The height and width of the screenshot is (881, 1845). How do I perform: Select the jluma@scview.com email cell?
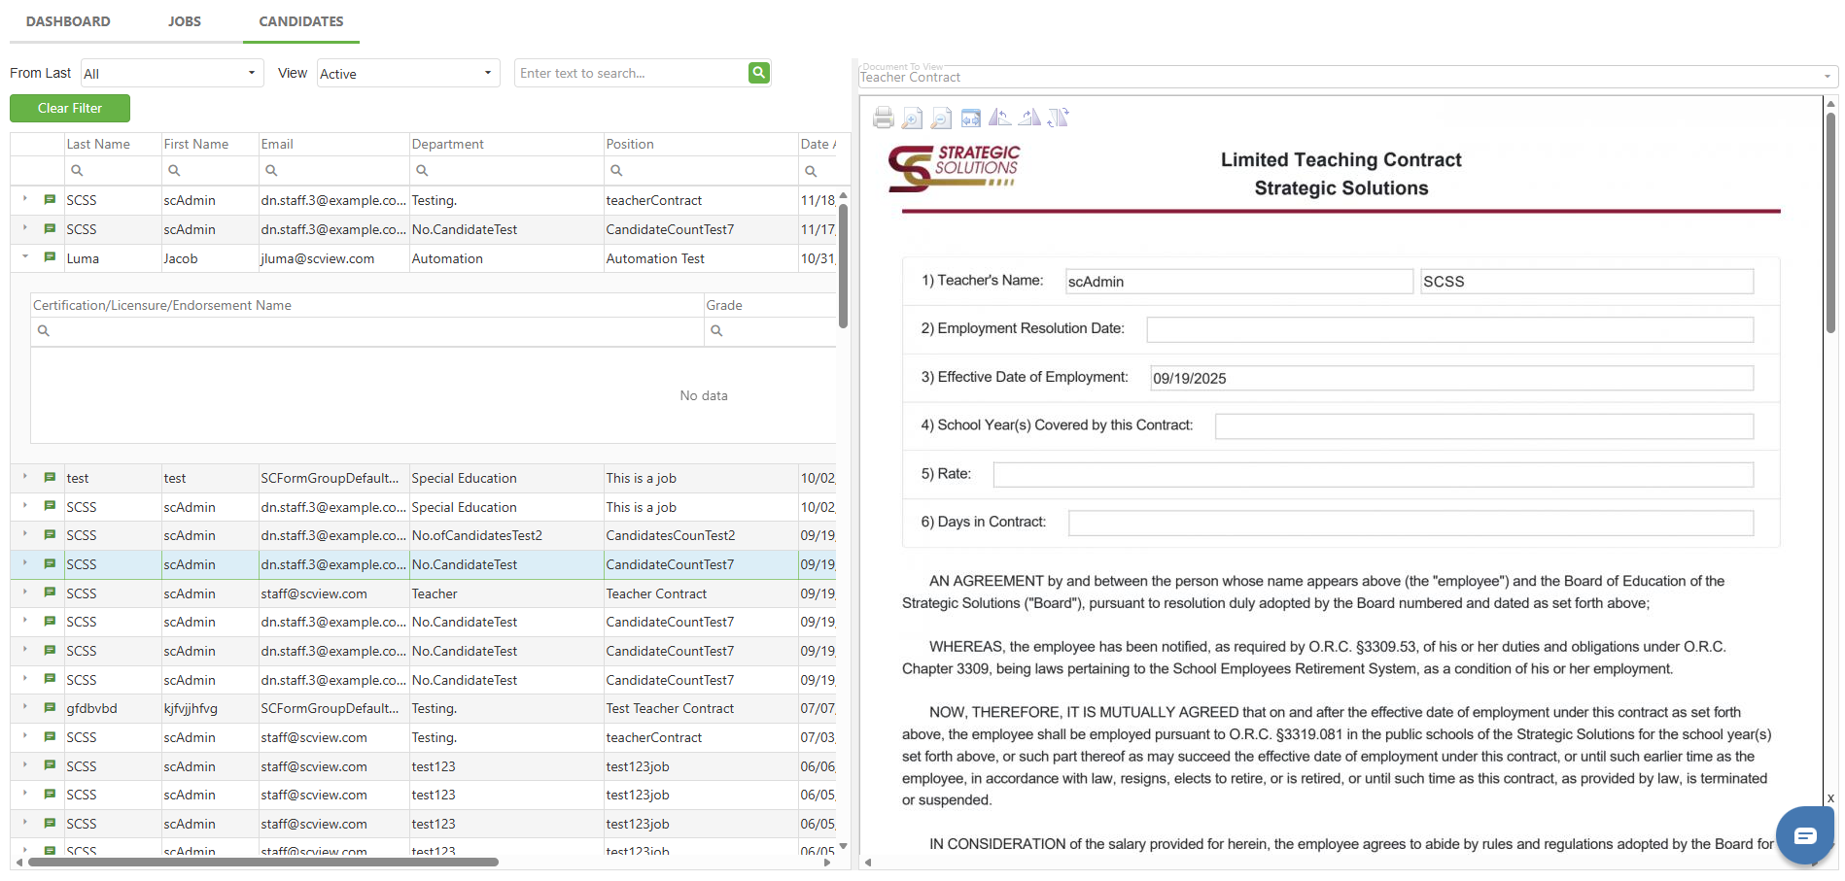(x=333, y=258)
